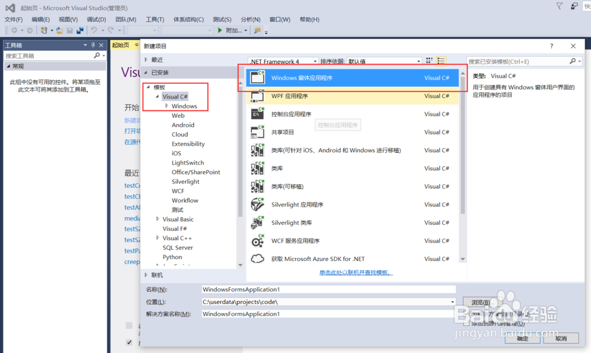Click the green Start attach arrow
Viewport: 591px width, 353px height.
pos(220,31)
